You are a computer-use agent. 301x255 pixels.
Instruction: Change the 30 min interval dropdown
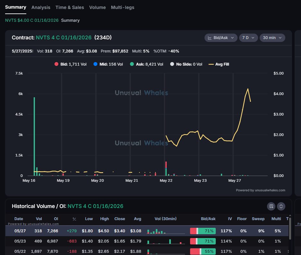[272, 38]
